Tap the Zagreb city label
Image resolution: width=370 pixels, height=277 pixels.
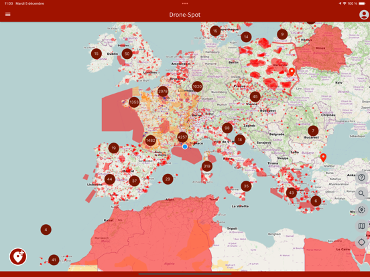click(249, 126)
